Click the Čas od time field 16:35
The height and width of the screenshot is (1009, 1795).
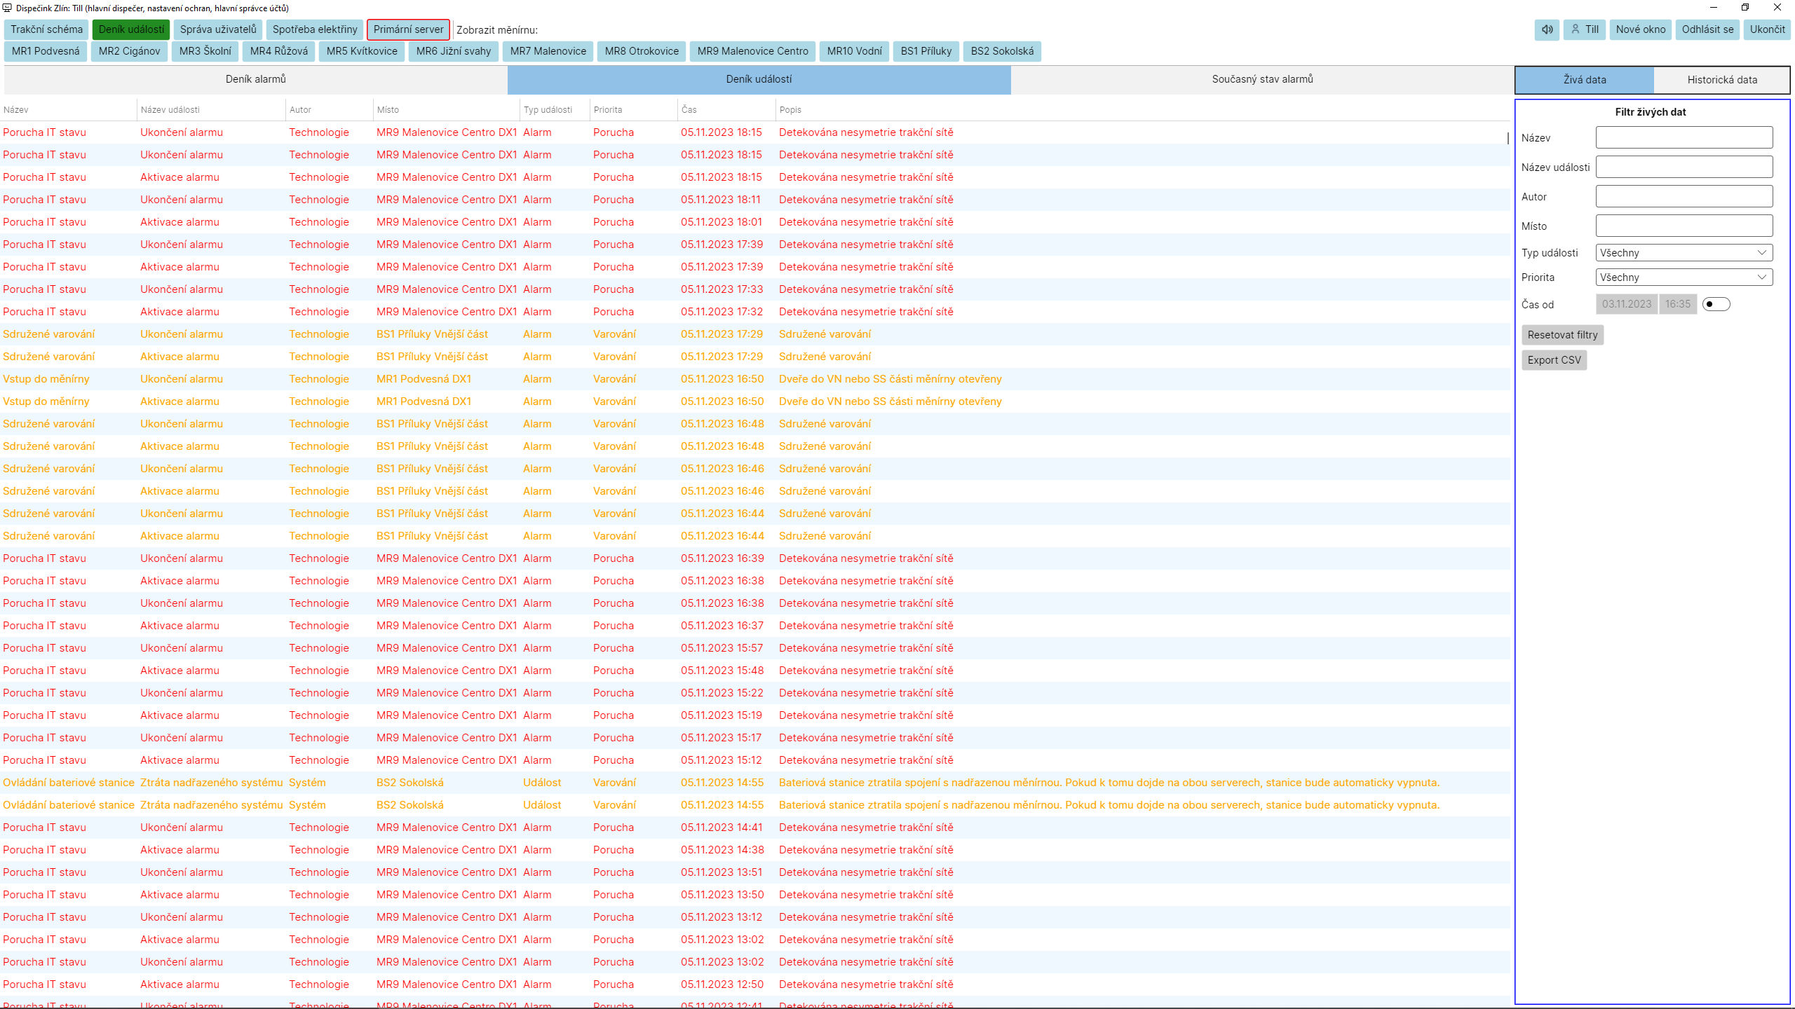click(x=1678, y=304)
